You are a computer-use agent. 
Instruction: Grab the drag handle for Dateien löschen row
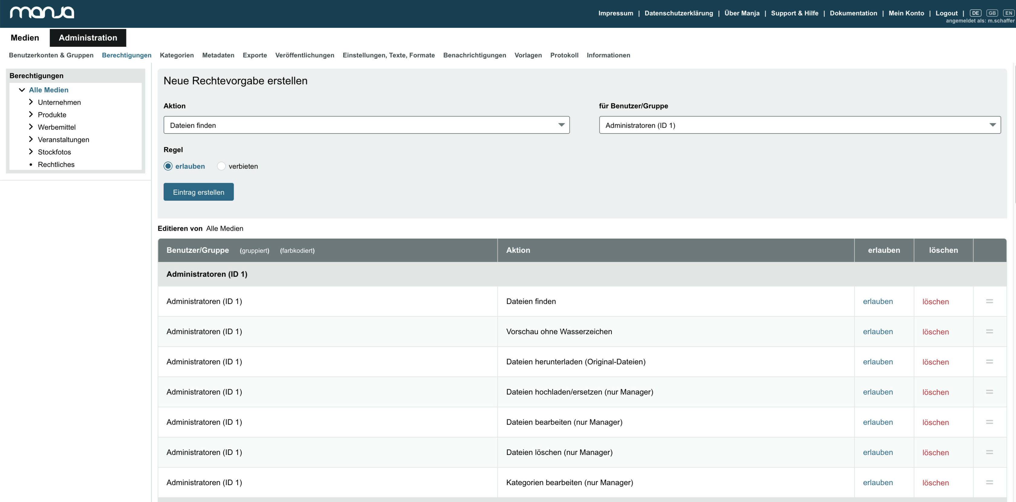(x=989, y=452)
